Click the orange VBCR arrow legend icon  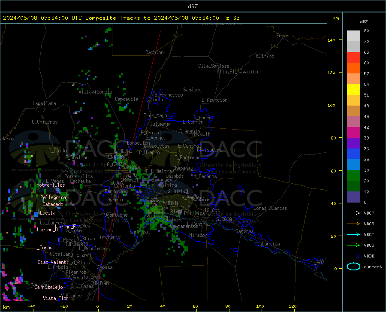(353, 224)
